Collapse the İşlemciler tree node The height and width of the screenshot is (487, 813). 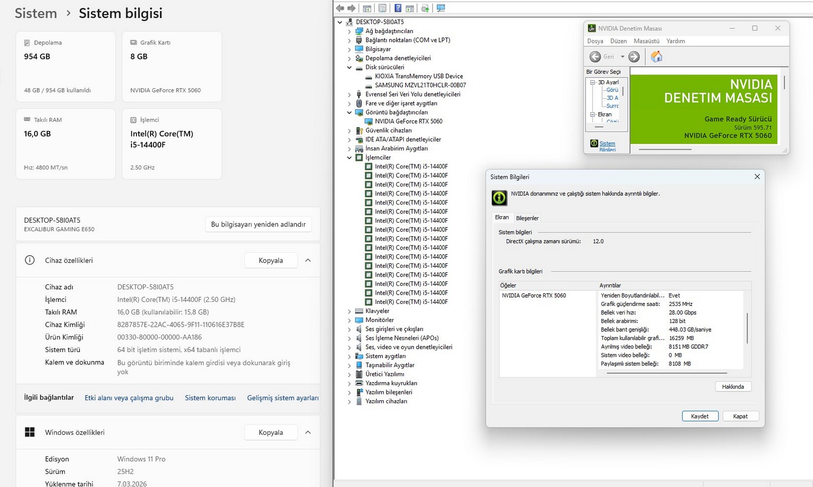point(349,158)
